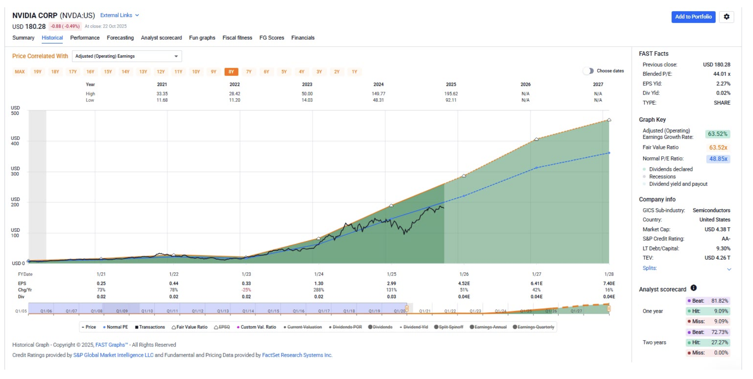
Task: Click the 63.52x Fair Value Ratio swatch
Action: (x=718, y=148)
